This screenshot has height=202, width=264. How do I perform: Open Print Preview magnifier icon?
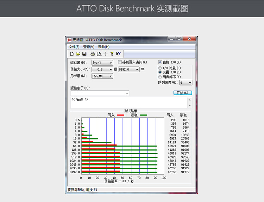click(99, 54)
